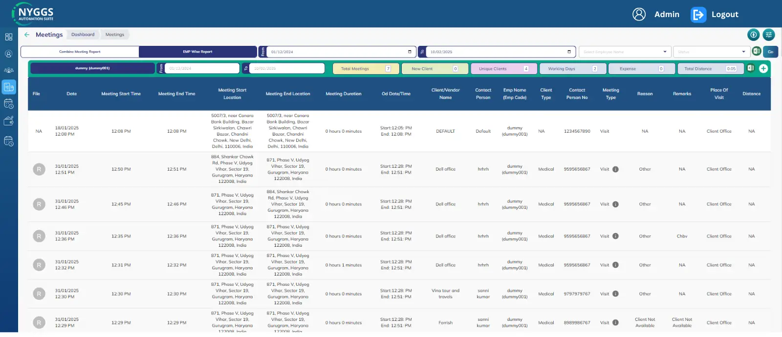The width and height of the screenshot is (782, 337).
Task: Open the calendar clock sidebar icon
Action: pyautogui.click(x=9, y=103)
